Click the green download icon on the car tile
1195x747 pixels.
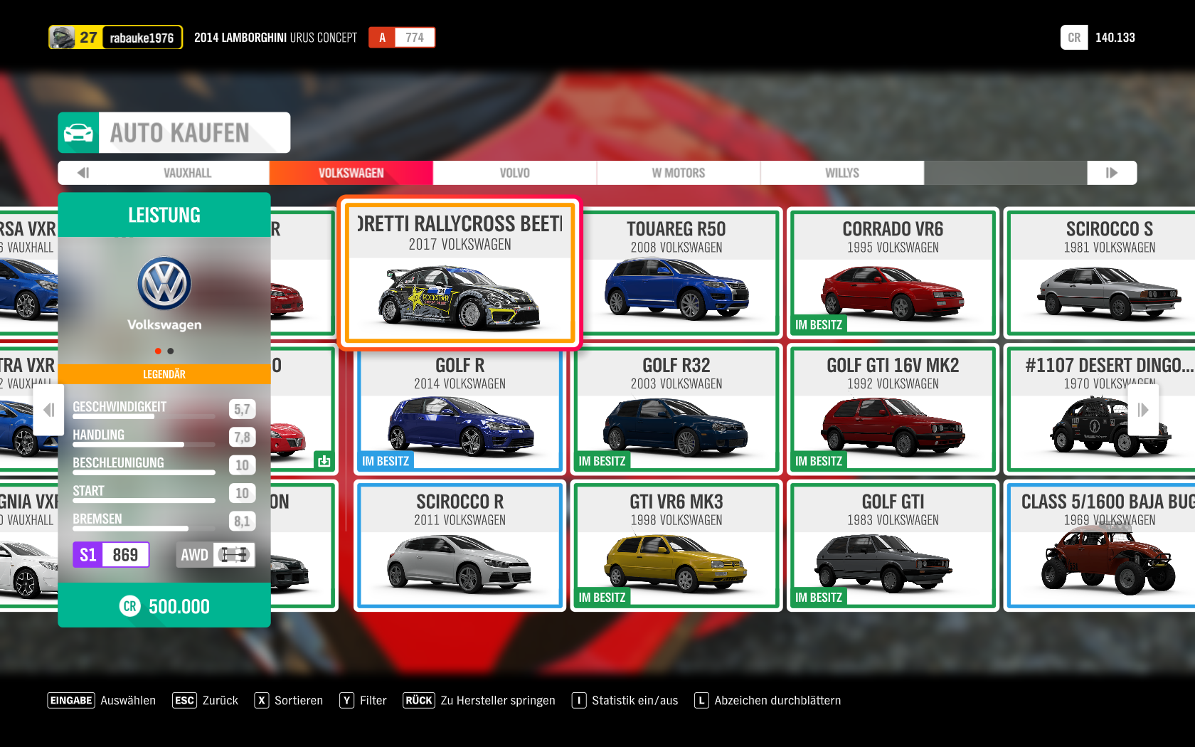(x=324, y=460)
